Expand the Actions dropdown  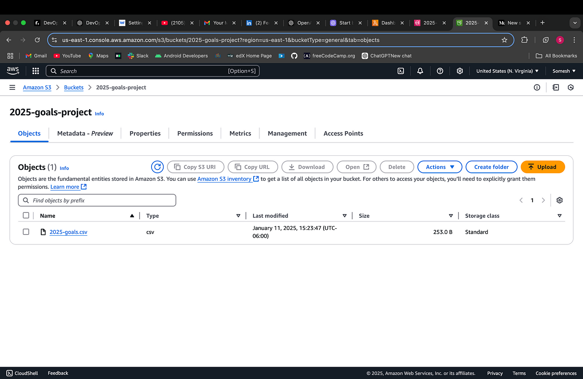440,167
